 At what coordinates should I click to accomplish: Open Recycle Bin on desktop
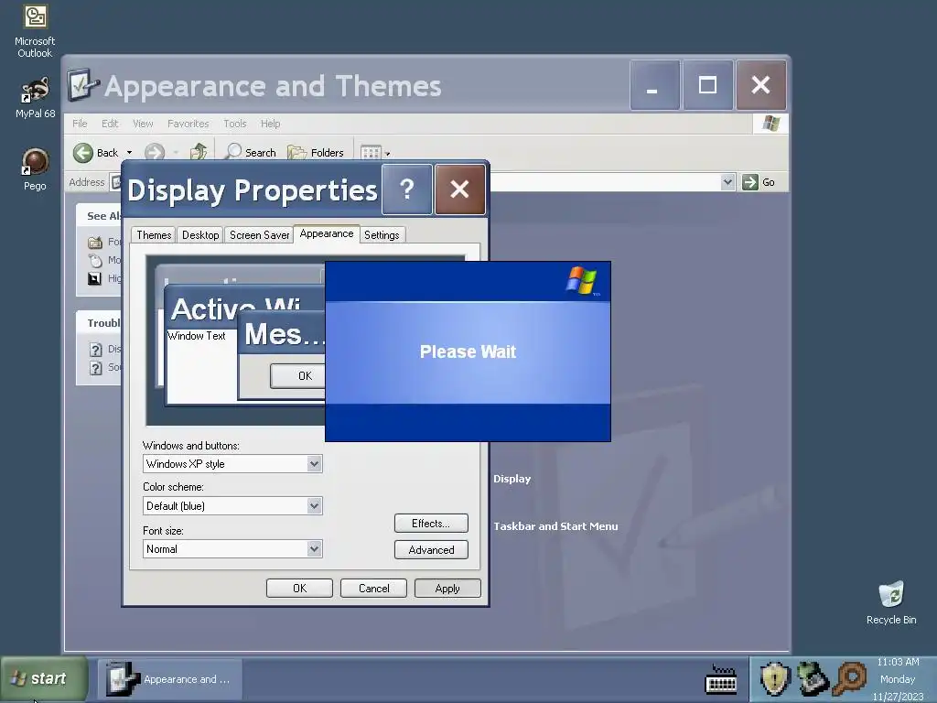(891, 602)
